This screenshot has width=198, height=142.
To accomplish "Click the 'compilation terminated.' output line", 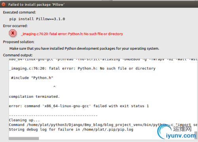I will point(34,97).
